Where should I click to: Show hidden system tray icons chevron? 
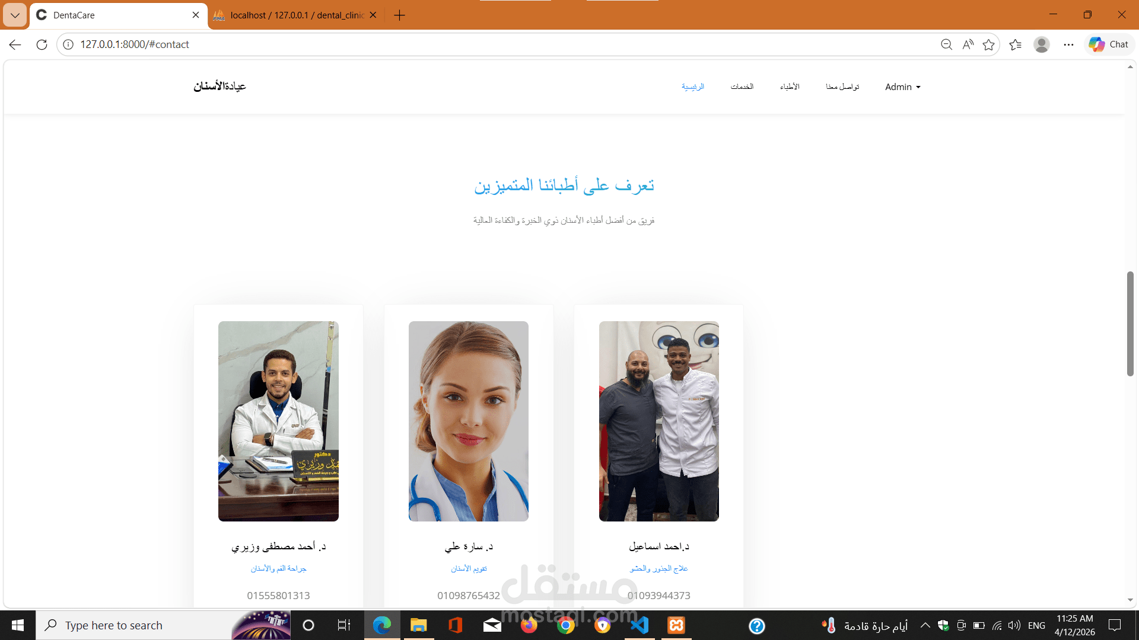pyautogui.click(x=925, y=625)
